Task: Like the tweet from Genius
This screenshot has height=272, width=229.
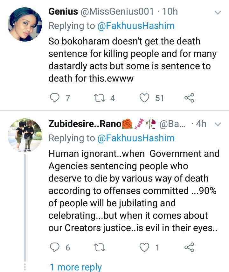Action: 145,98
